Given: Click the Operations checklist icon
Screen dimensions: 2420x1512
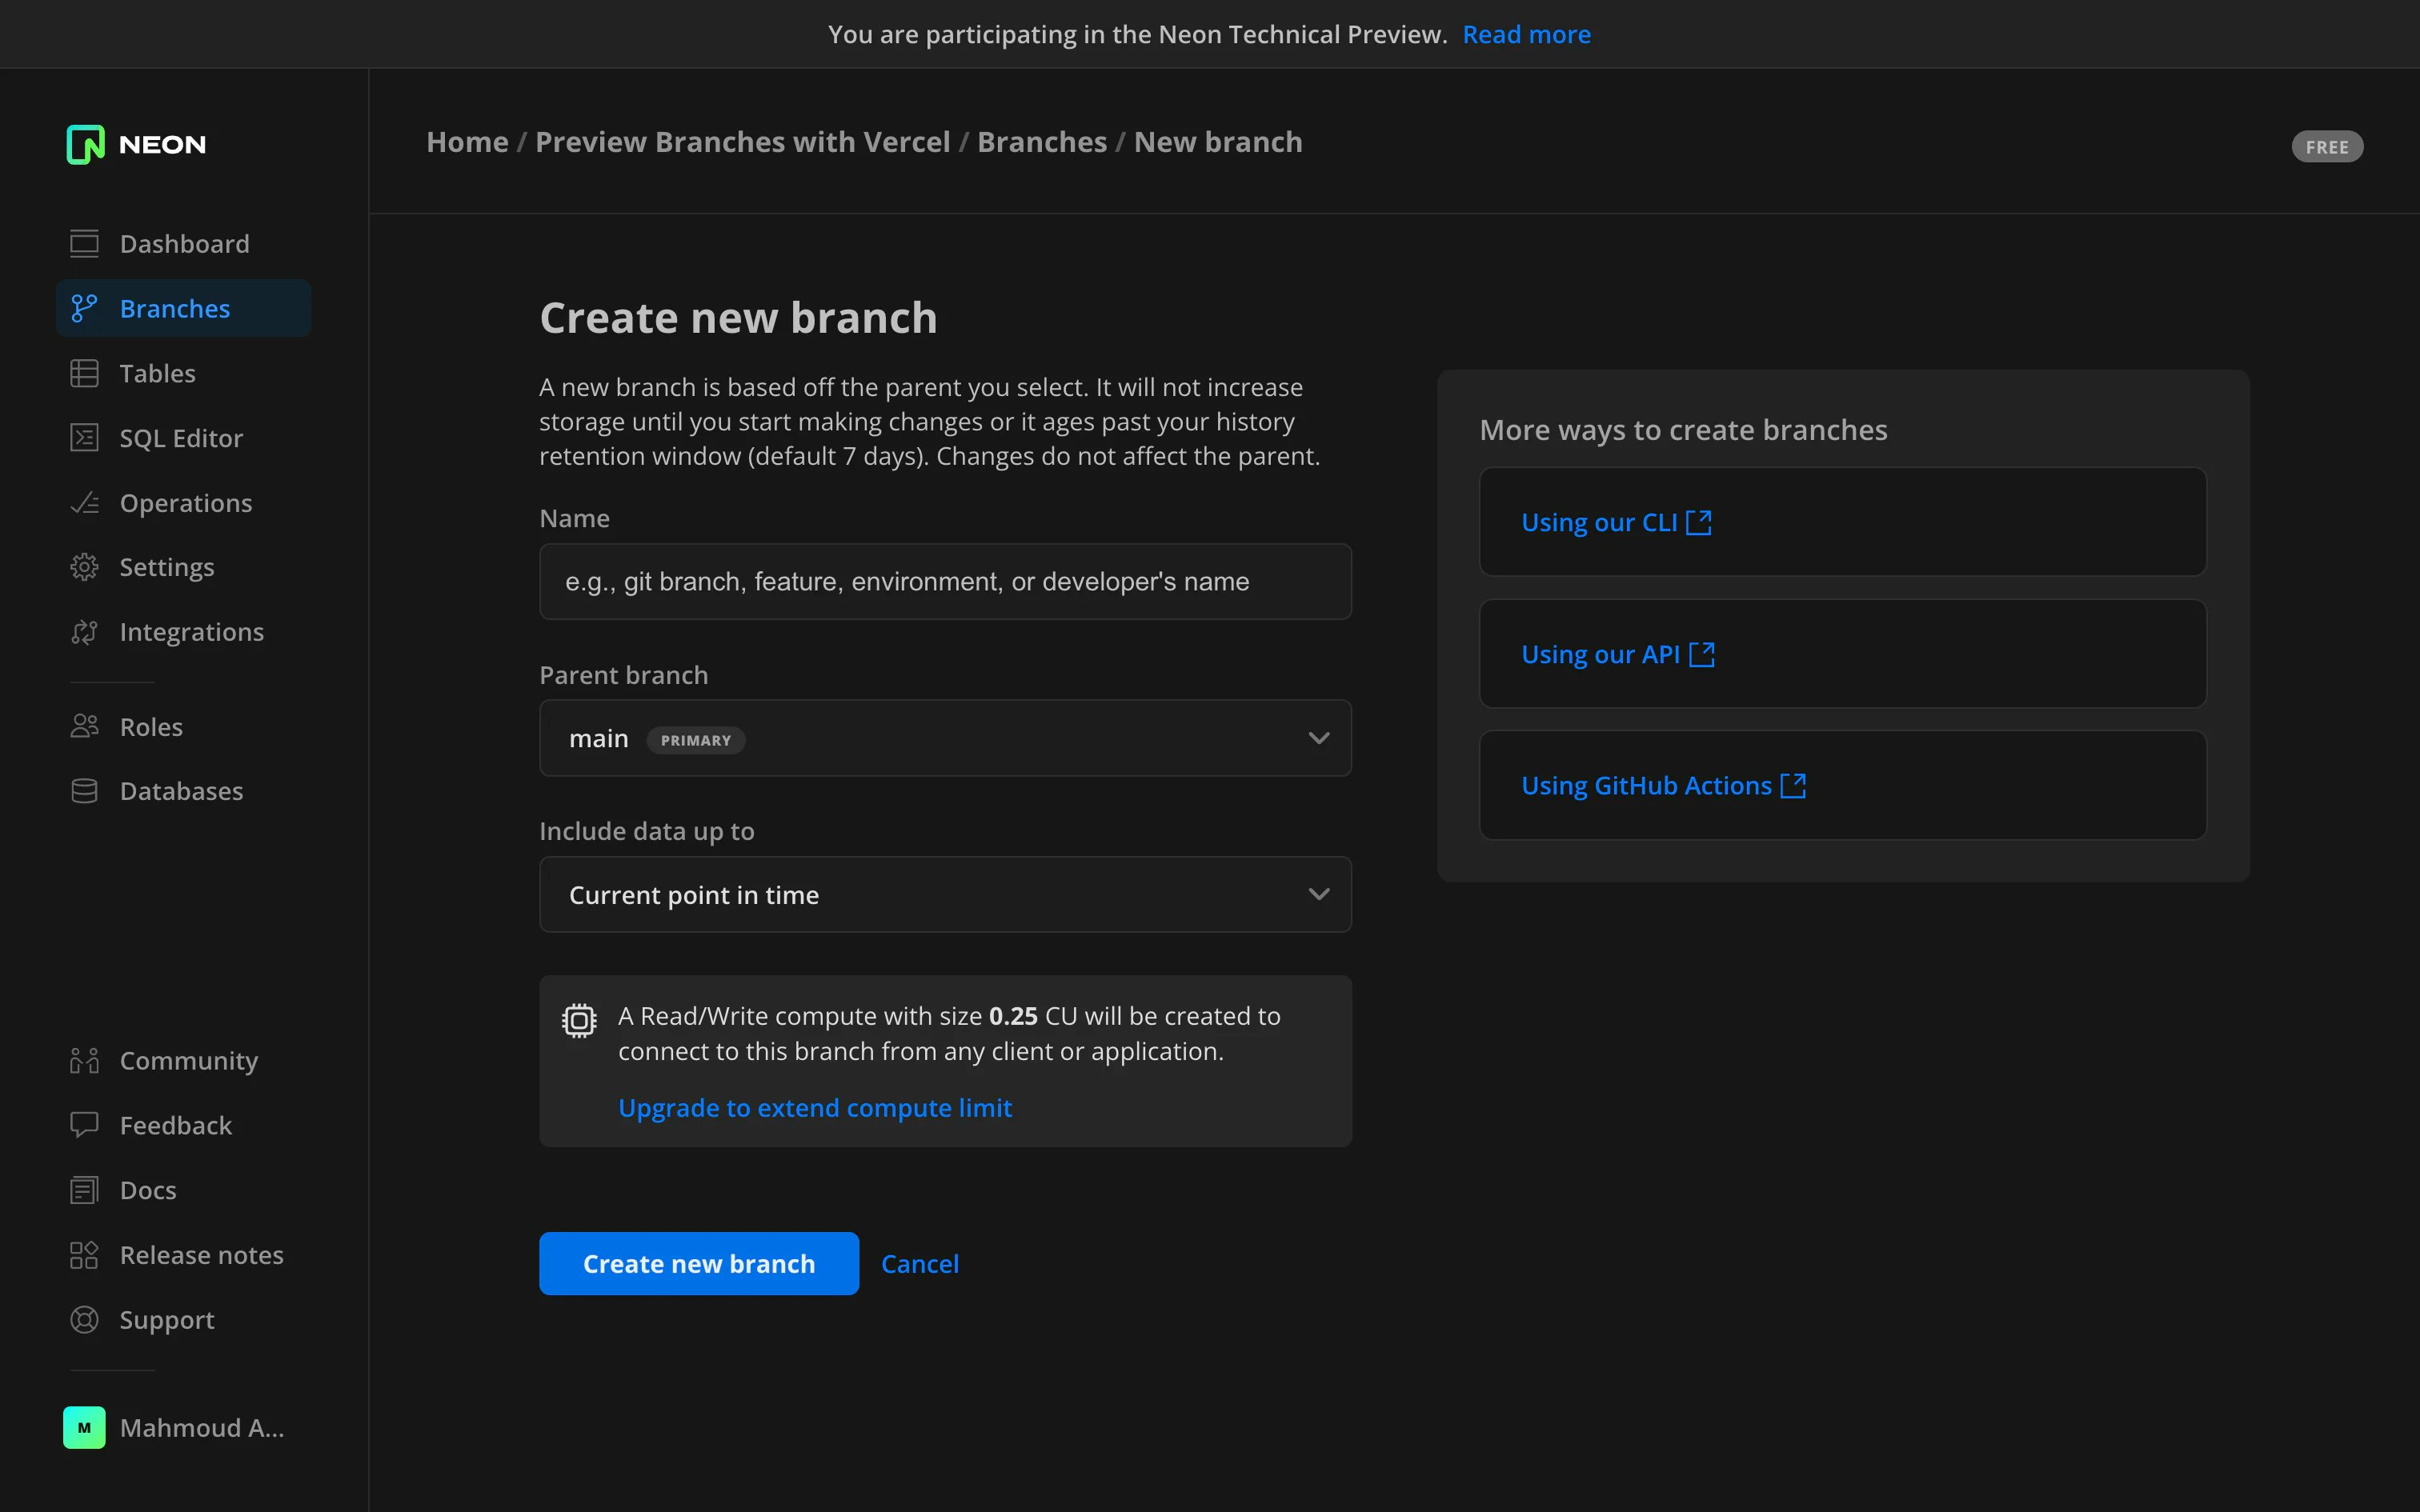Looking at the screenshot, I should 84,503.
